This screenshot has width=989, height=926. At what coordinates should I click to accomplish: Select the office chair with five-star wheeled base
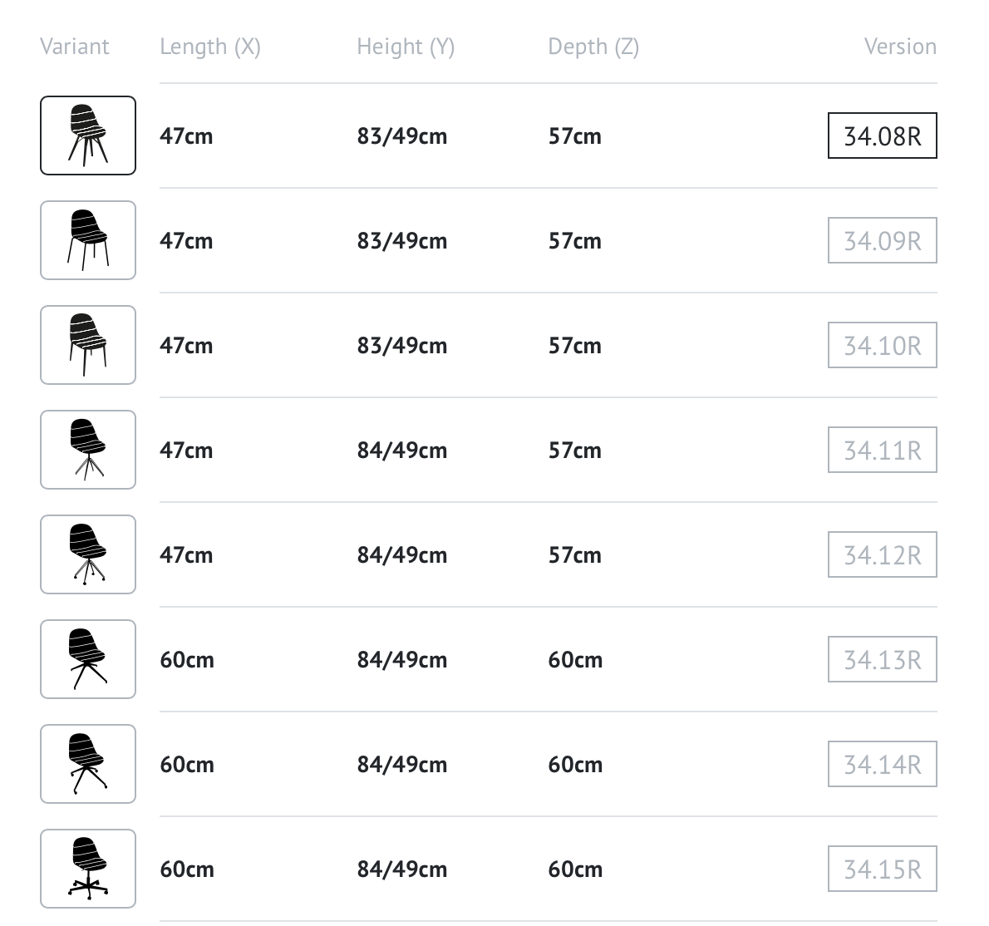(x=87, y=869)
